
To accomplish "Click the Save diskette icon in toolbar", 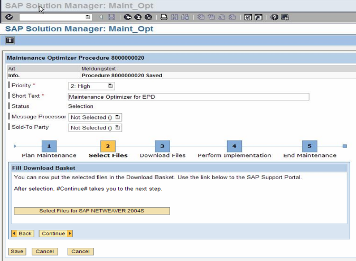I will click(111, 17).
